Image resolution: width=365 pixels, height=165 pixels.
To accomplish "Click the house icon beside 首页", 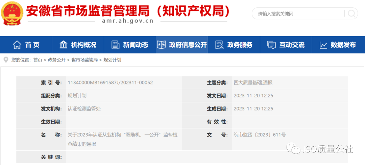I will (x=17, y=45).
